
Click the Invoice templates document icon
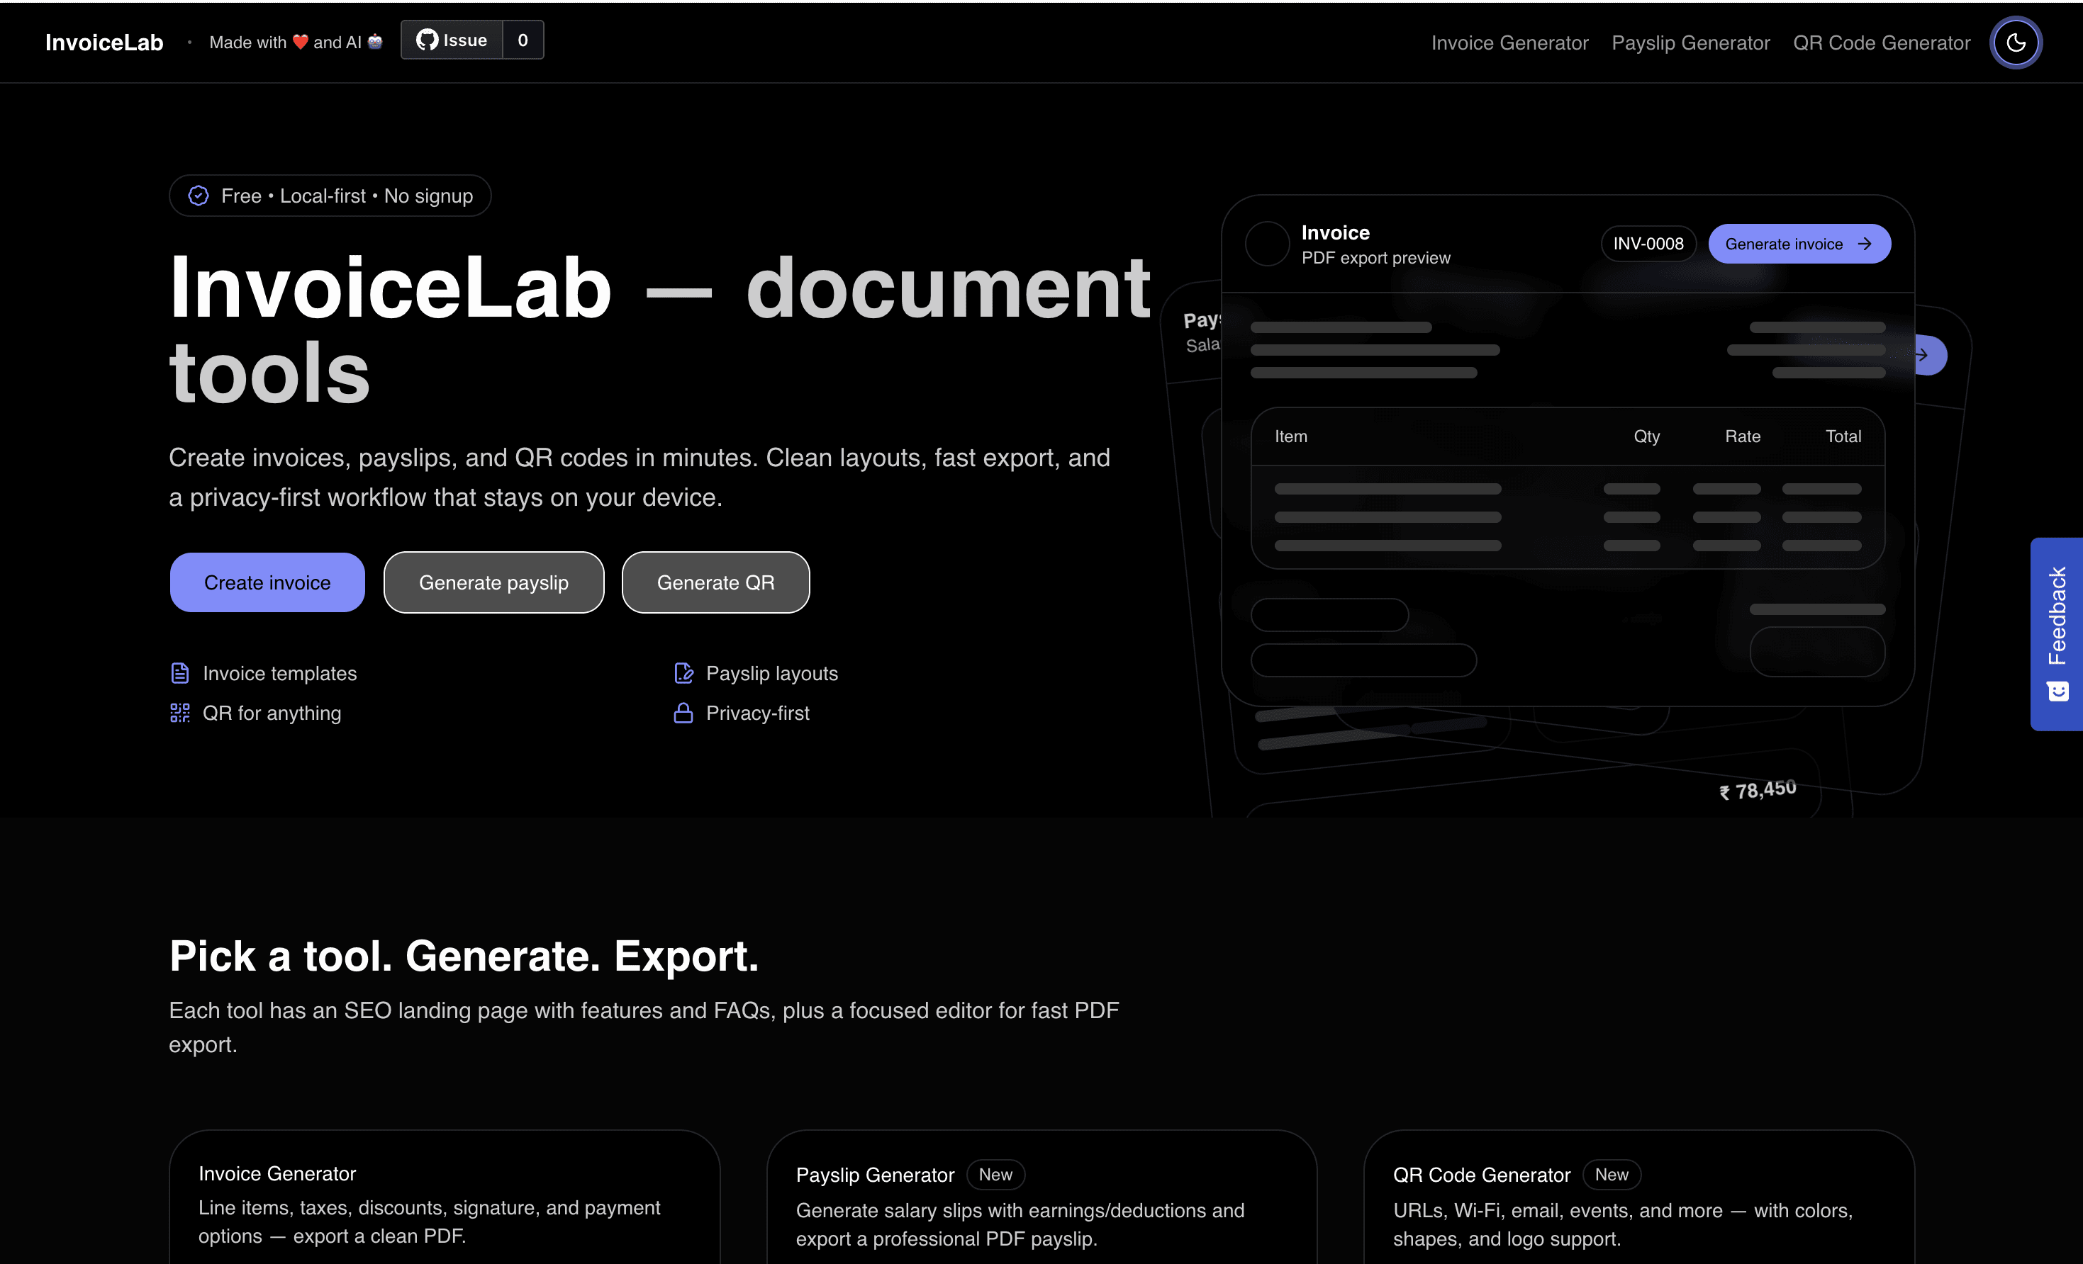click(x=179, y=672)
